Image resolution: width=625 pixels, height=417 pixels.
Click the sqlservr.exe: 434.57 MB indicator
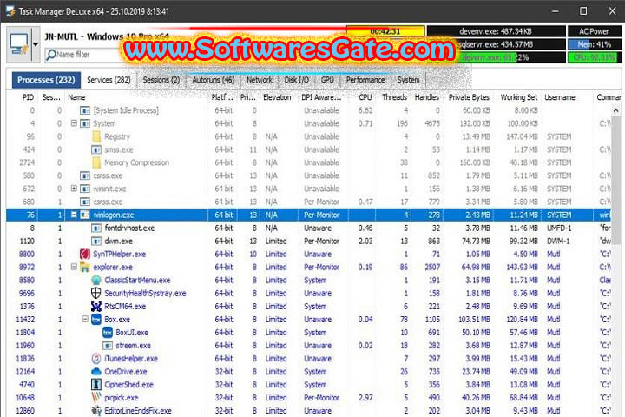coord(497,44)
